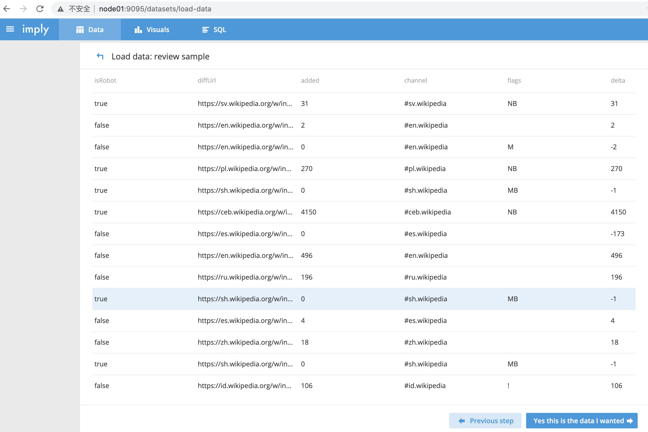Switch to the Data tab
Image resolution: width=648 pixels, height=432 pixels.
coord(90,29)
